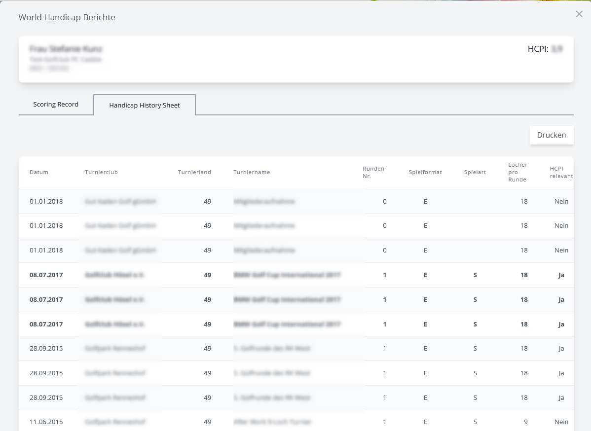The width and height of the screenshot is (591, 431).
Task: Click the HCPI value in player card
Action: point(556,49)
